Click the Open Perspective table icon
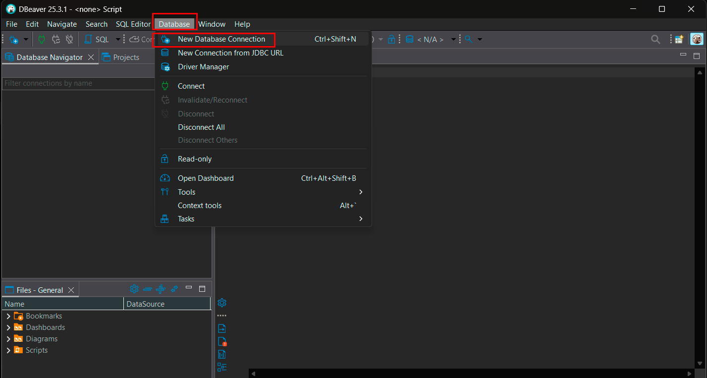The height and width of the screenshot is (378, 707). [x=679, y=40]
